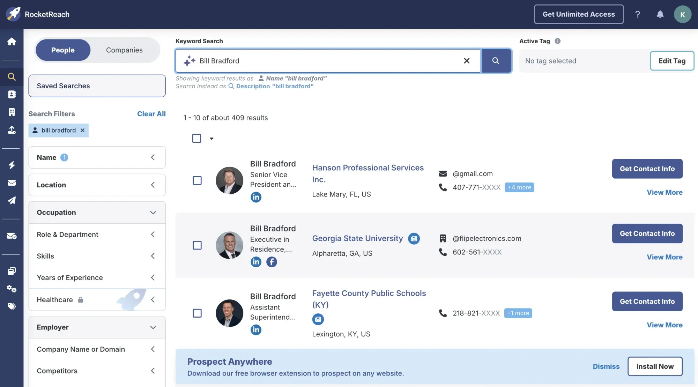Screen dimensions: 698x387
Task: Click the RocketReach rocket logo
Action: [x=13, y=14]
